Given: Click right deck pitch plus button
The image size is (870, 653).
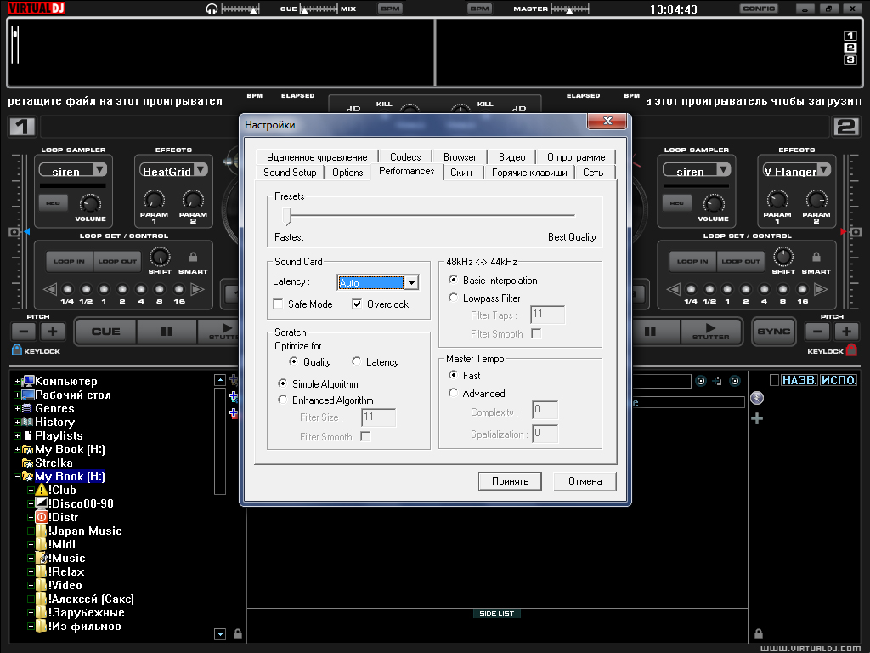Looking at the screenshot, I should (x=847, y=332).
